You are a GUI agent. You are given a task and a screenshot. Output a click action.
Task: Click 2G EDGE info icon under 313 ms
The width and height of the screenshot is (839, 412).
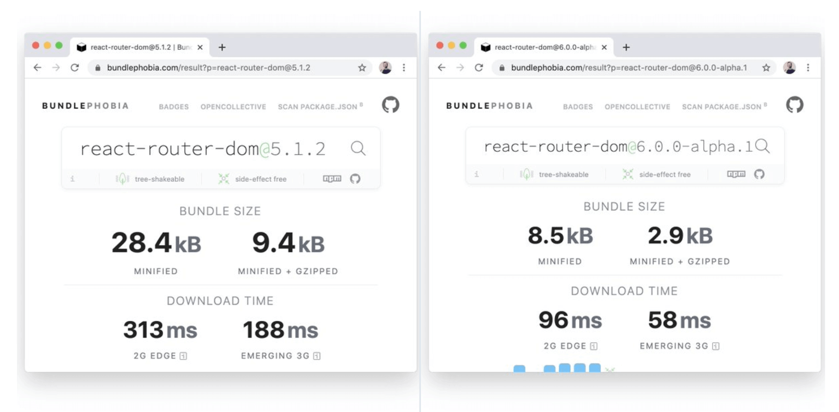(x=183, y=356)
